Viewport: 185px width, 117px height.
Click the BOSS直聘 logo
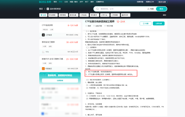tap(45, 2)
